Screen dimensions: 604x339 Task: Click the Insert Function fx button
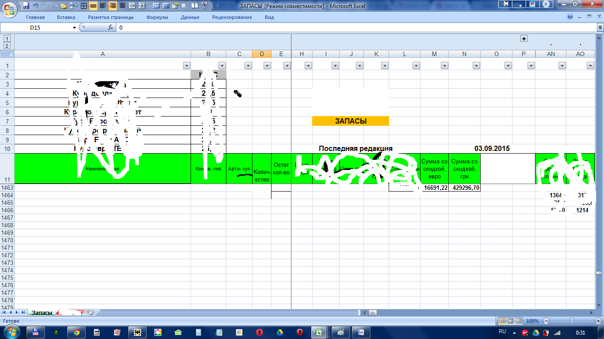pyautogui.click(x=111, y=27)
